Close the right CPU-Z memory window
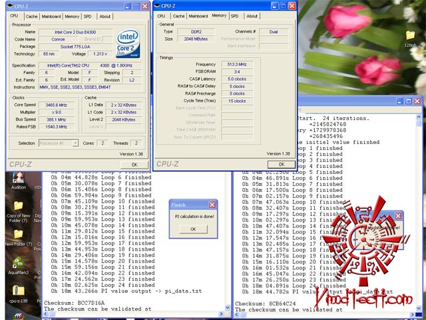 292,6
